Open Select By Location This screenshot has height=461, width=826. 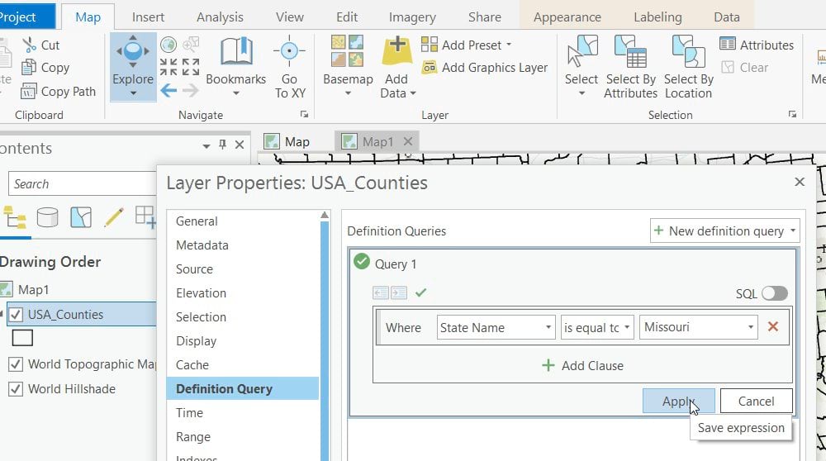pos(689,67)
